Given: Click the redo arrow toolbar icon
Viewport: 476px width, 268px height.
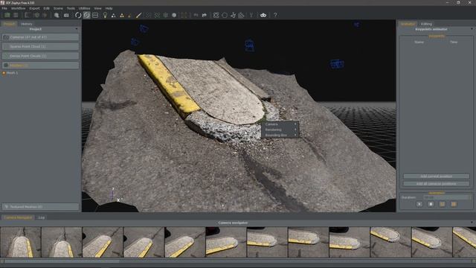Looking at the screenshot, I should click(205, 15).
